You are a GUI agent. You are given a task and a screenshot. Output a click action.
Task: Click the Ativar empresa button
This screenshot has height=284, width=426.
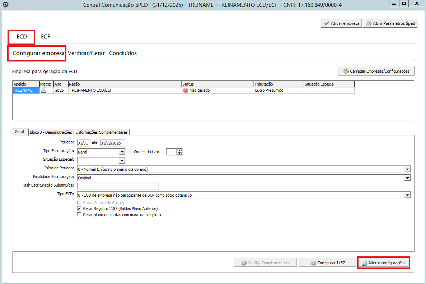pyautogui.click(x=341, y=23)
